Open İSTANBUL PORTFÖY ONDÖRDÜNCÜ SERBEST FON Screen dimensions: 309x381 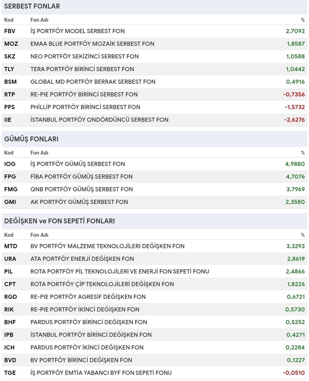[x=100, y=120]
